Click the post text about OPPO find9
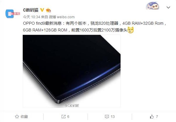This screenshot has height=122, width=176. click(x=95, y=27)
